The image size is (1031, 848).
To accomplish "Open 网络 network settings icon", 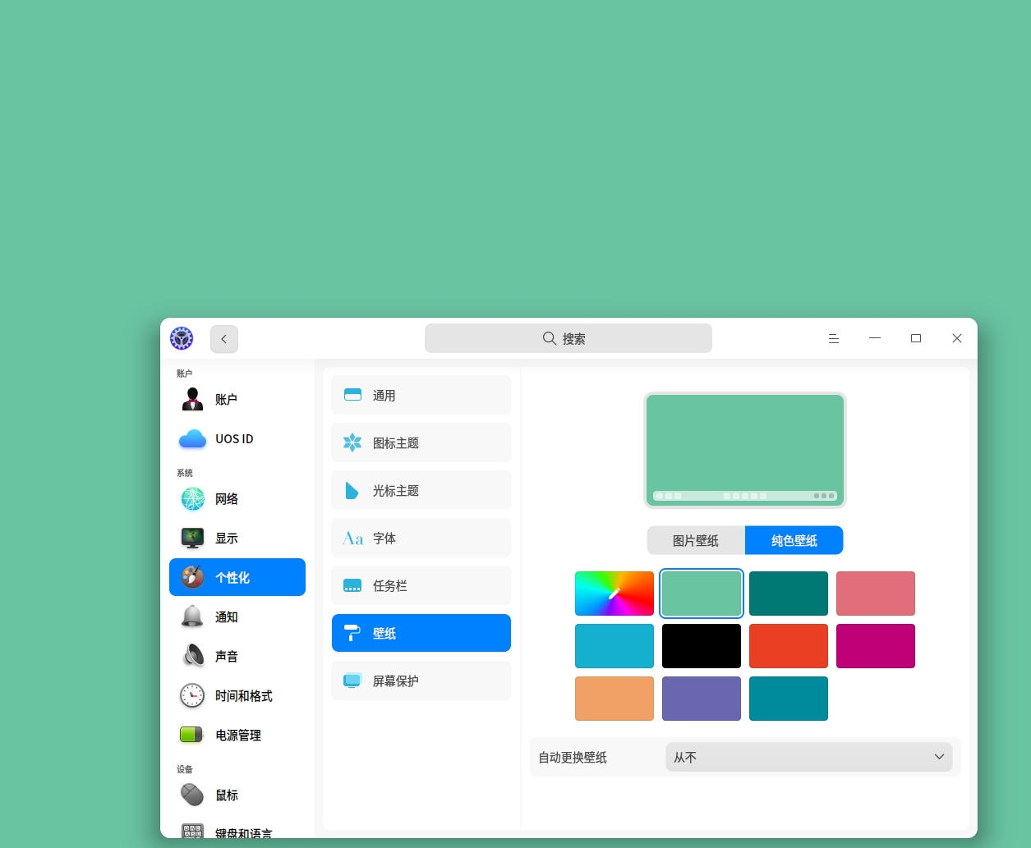I will tap(193, 498).
